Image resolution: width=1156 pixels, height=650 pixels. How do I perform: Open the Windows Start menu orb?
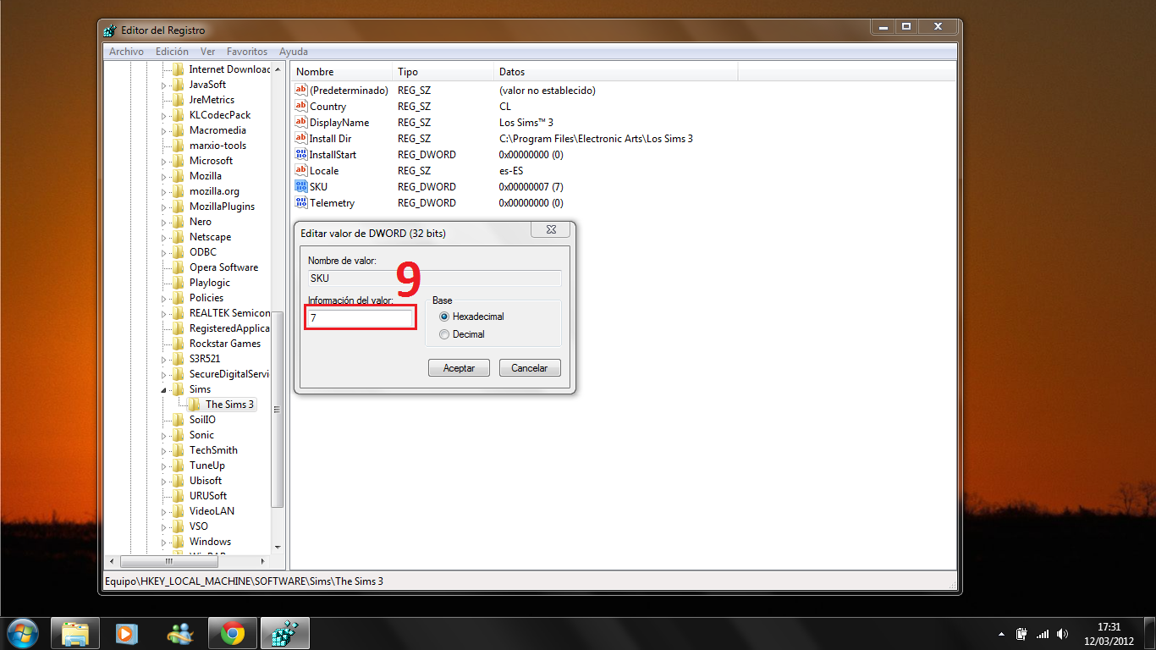(22, 633)
